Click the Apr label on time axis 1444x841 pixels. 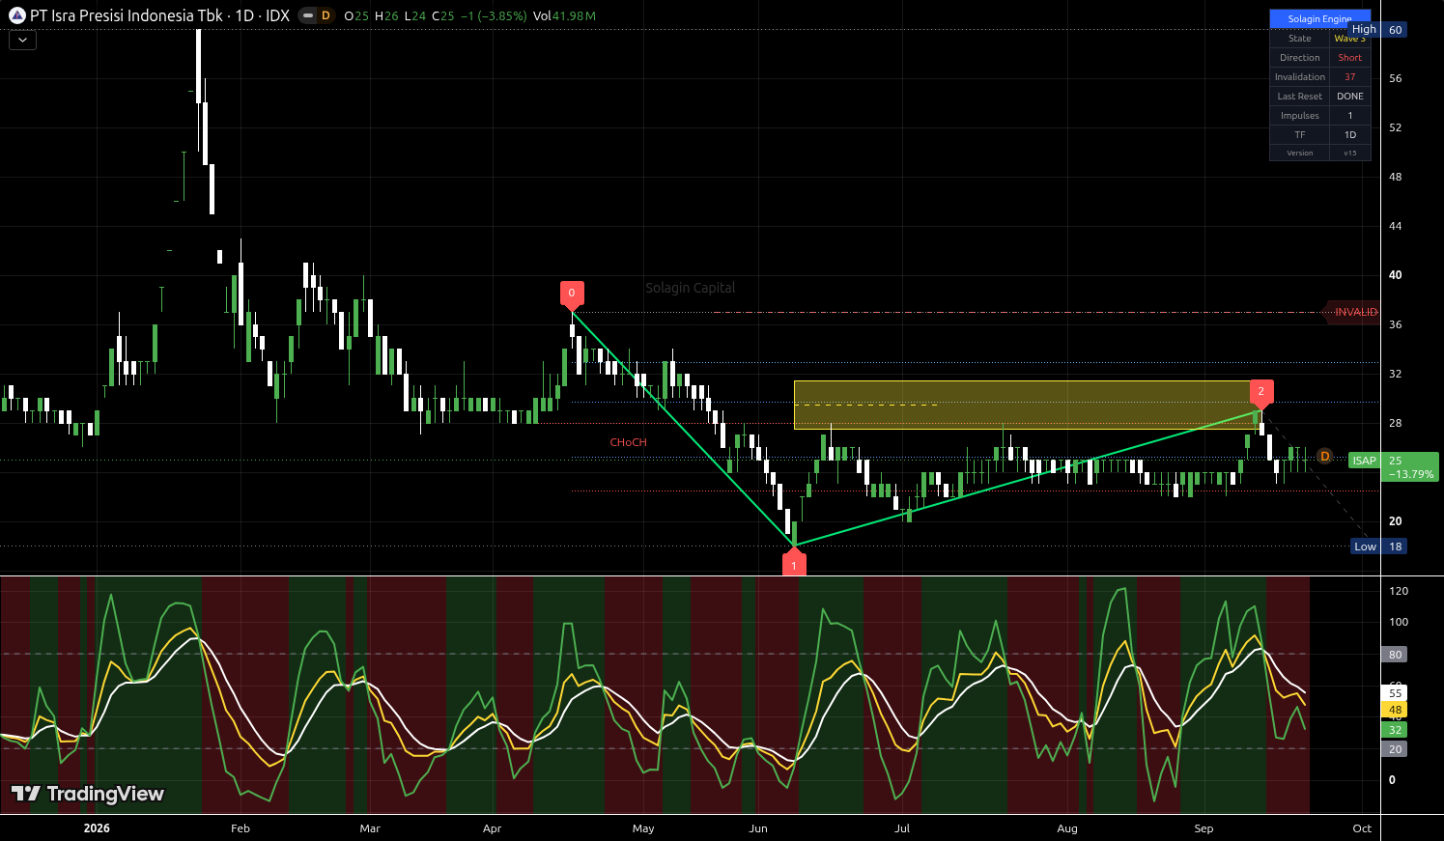click(x=492, y=828)
